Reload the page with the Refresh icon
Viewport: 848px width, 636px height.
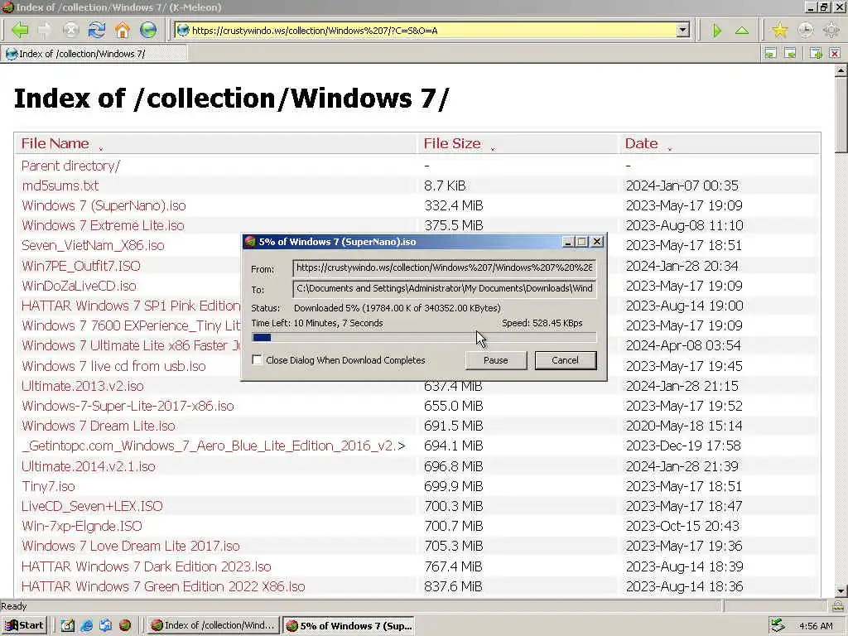pyautogui.click(x=97, y=30)
